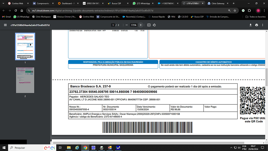
Task: Print the PDF document
Action: tap(257, 25)
